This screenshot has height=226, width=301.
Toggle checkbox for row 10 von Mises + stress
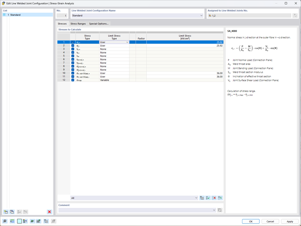[73, 73]
